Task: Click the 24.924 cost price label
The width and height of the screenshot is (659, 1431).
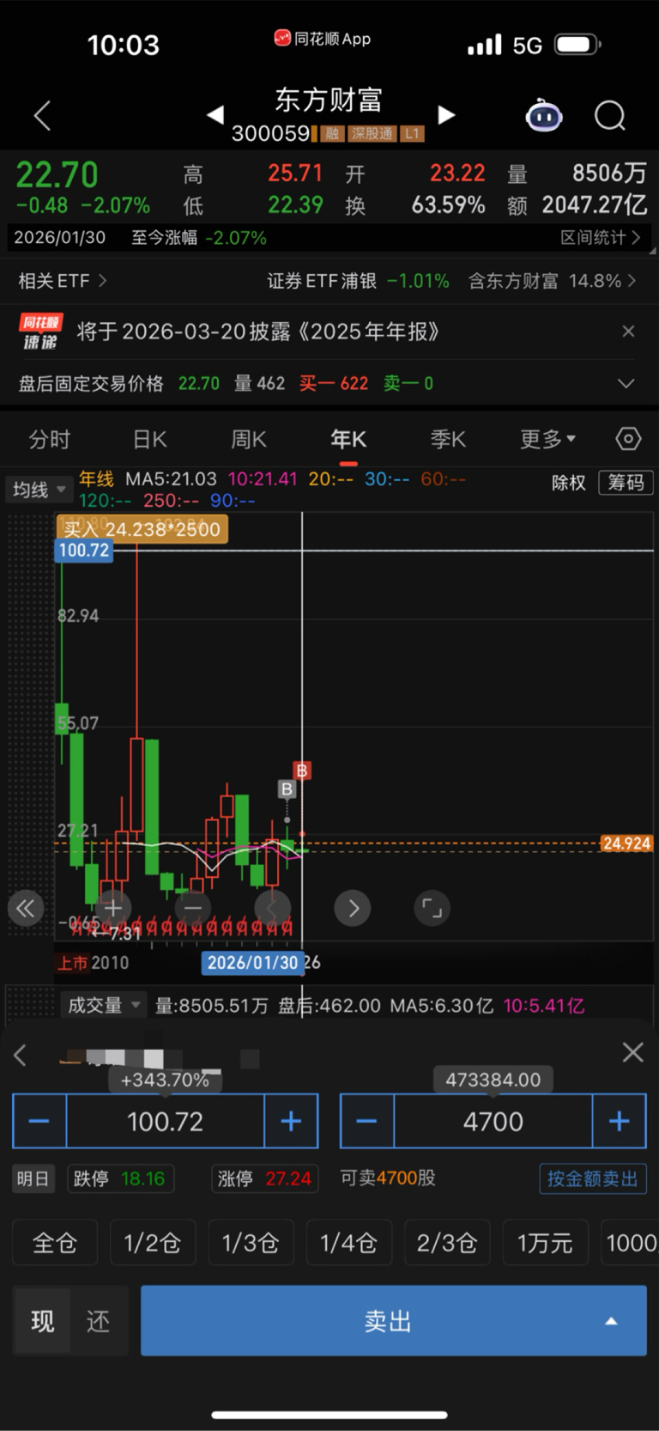Action: 626,843
